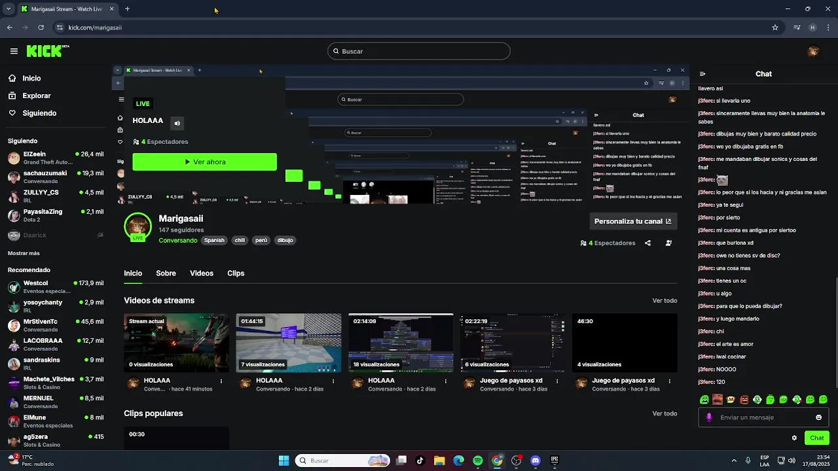
Task: Open the Kick hamburger sidebar menu
Action: [14, 51]
